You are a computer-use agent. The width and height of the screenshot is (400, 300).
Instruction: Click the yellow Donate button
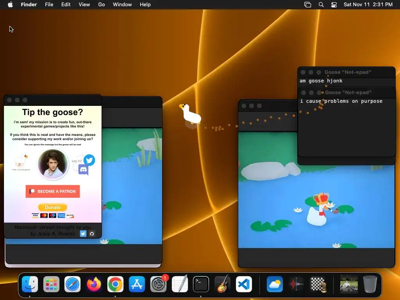[53, 207]
